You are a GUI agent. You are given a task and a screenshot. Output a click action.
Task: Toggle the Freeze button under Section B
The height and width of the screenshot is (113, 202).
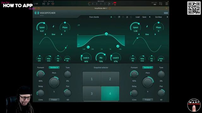click(x=148, y=100)
